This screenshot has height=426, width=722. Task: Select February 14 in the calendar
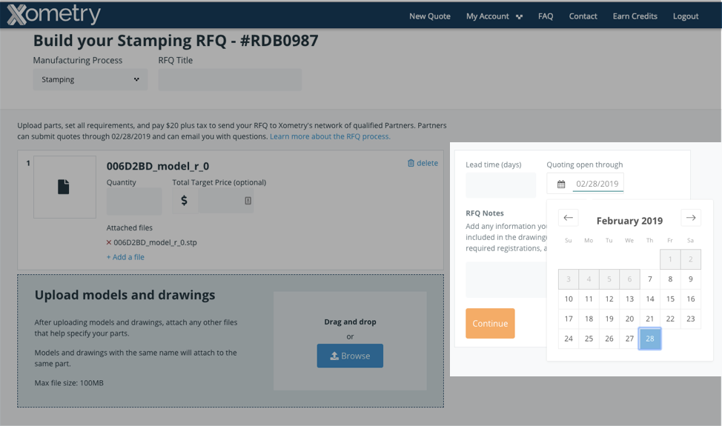click(649, 299)
